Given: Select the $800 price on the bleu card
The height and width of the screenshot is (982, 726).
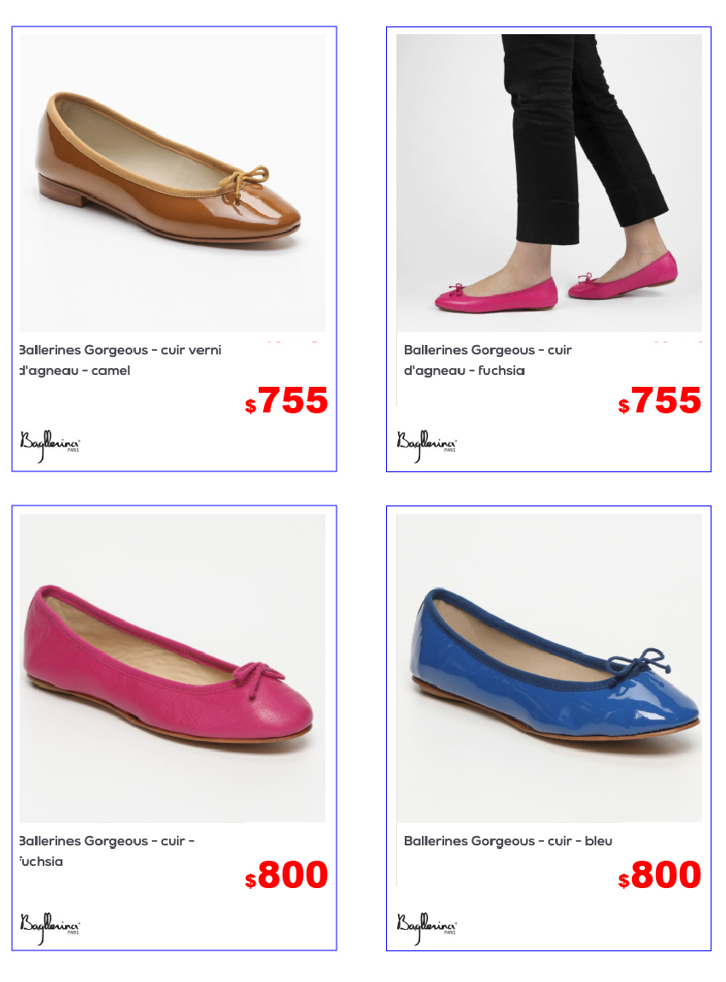Looking at the screenshot, I should [659, 874].
